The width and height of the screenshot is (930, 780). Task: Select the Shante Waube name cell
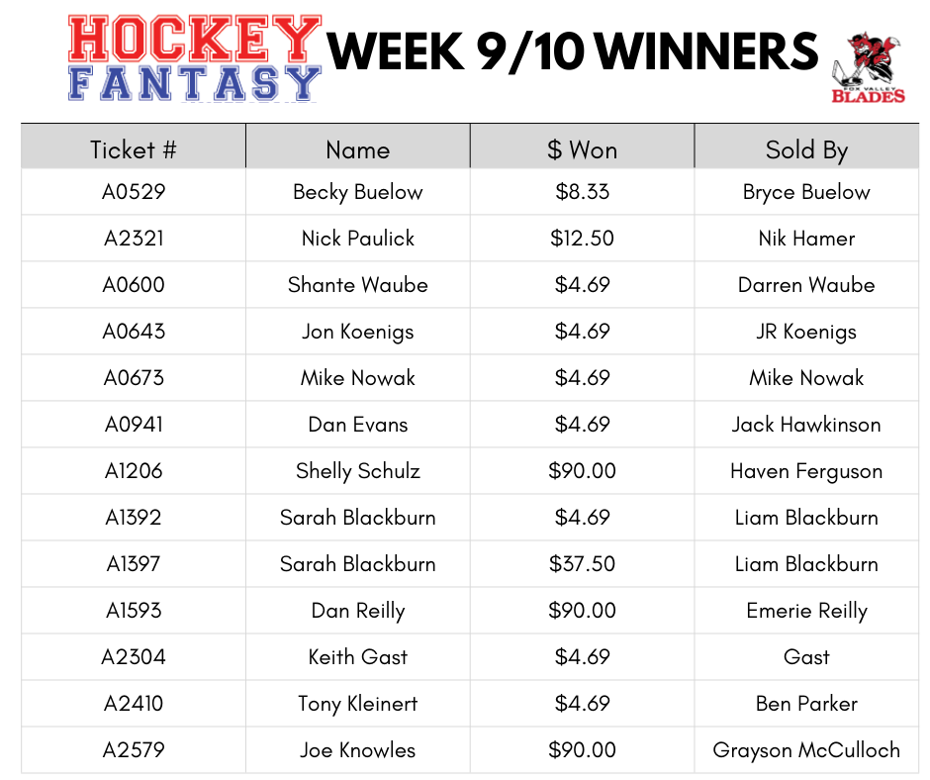pyautogui.click(x=357, y=285)
